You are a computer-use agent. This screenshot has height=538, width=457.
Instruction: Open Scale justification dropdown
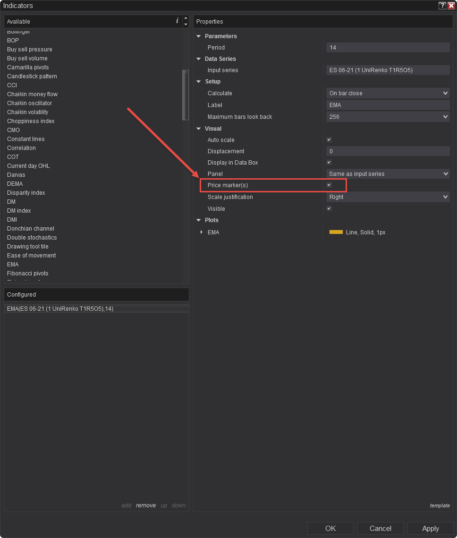click(x=388, y=197)
